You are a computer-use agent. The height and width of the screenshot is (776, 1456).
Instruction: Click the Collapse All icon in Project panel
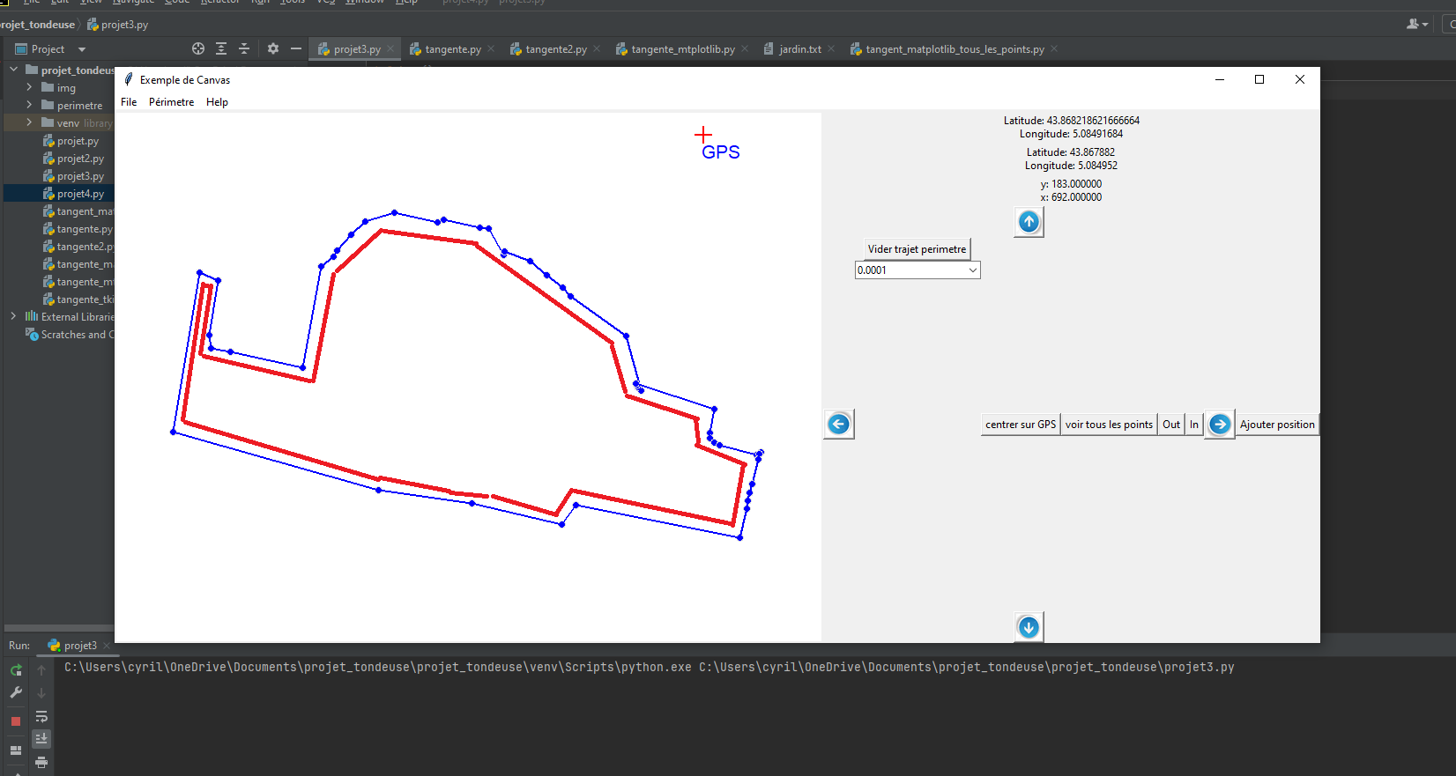point(244,49)
